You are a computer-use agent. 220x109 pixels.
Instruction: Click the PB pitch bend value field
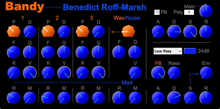(157, 12)
